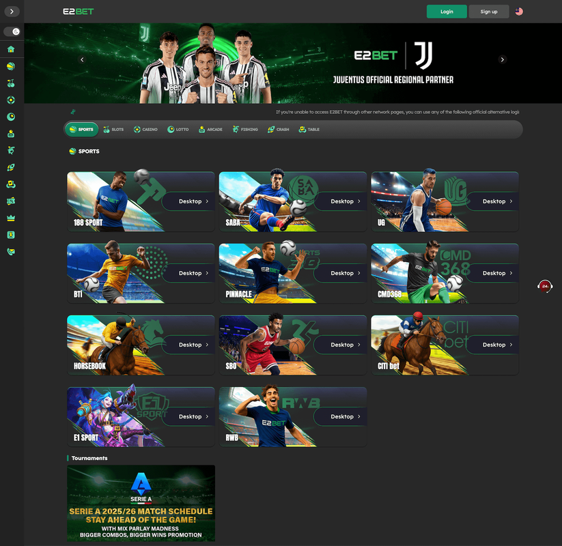Click the 'Tournaments' section heading
This screenshot has height=546, width=562.
click(x=89, y=458)
